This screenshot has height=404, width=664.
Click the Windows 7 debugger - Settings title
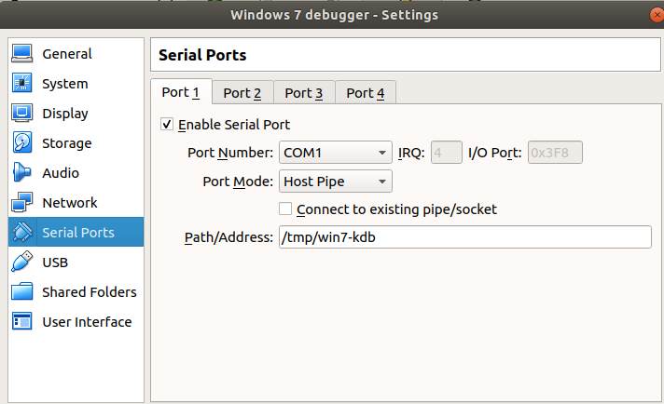pos(335,15)
